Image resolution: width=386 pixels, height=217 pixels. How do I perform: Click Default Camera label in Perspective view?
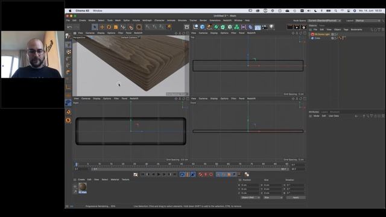[x=130, y=37]
